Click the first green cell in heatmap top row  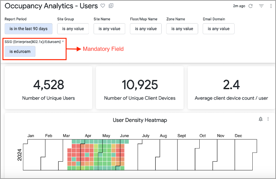click(x=74, y=141)
